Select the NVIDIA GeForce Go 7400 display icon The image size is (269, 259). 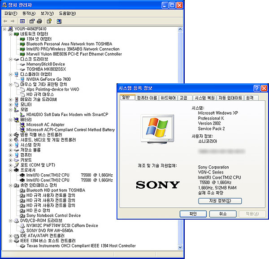coord(22,79)
